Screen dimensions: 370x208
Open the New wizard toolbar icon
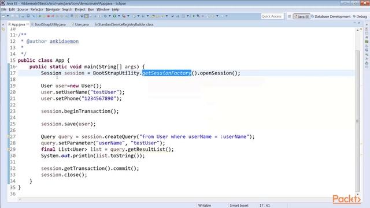pyautogui.click(x=3, y=16)
